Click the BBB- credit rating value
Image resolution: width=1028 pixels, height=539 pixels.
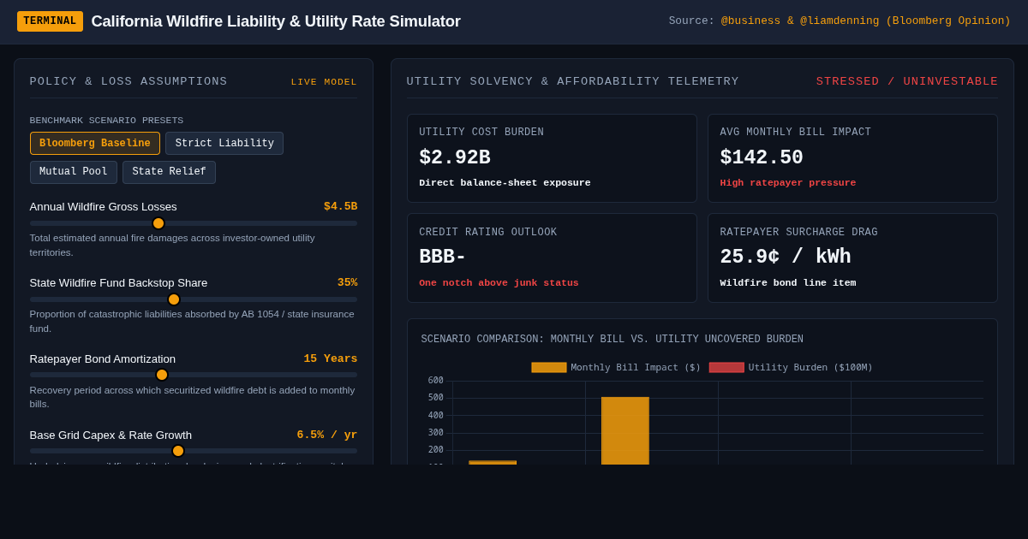point(443,258)
